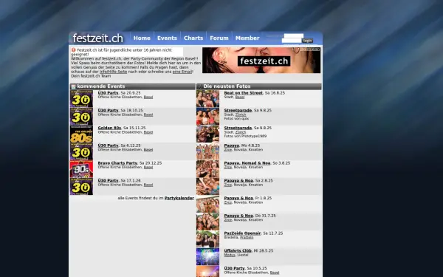Click the login button
This screenshot has width=443, height=277.
coord(307,41)
